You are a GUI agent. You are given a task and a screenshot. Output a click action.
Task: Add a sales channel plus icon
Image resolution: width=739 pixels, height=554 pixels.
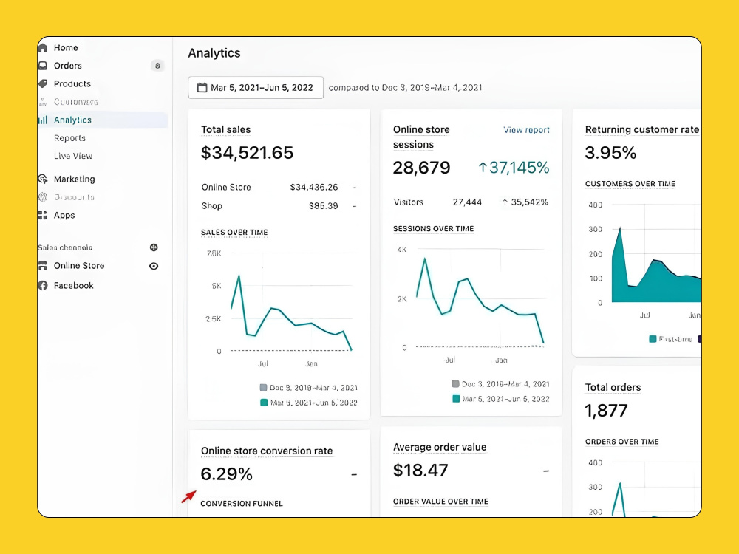(x=154, y=247)
